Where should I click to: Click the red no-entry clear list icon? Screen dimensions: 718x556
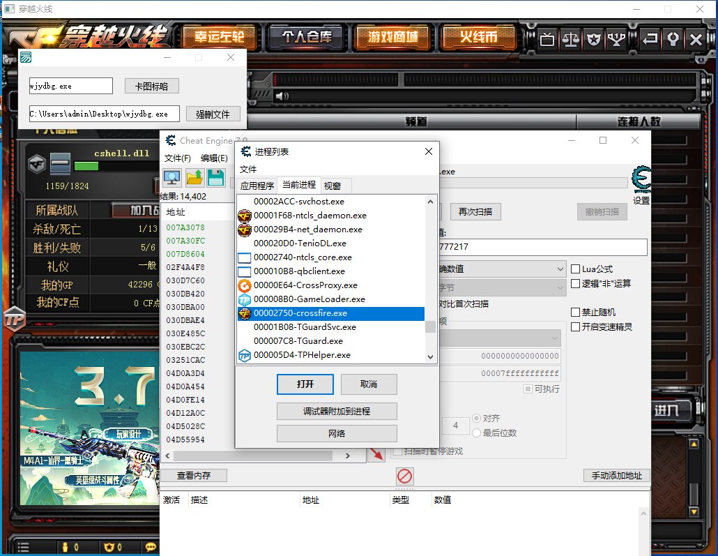[404, 476]
